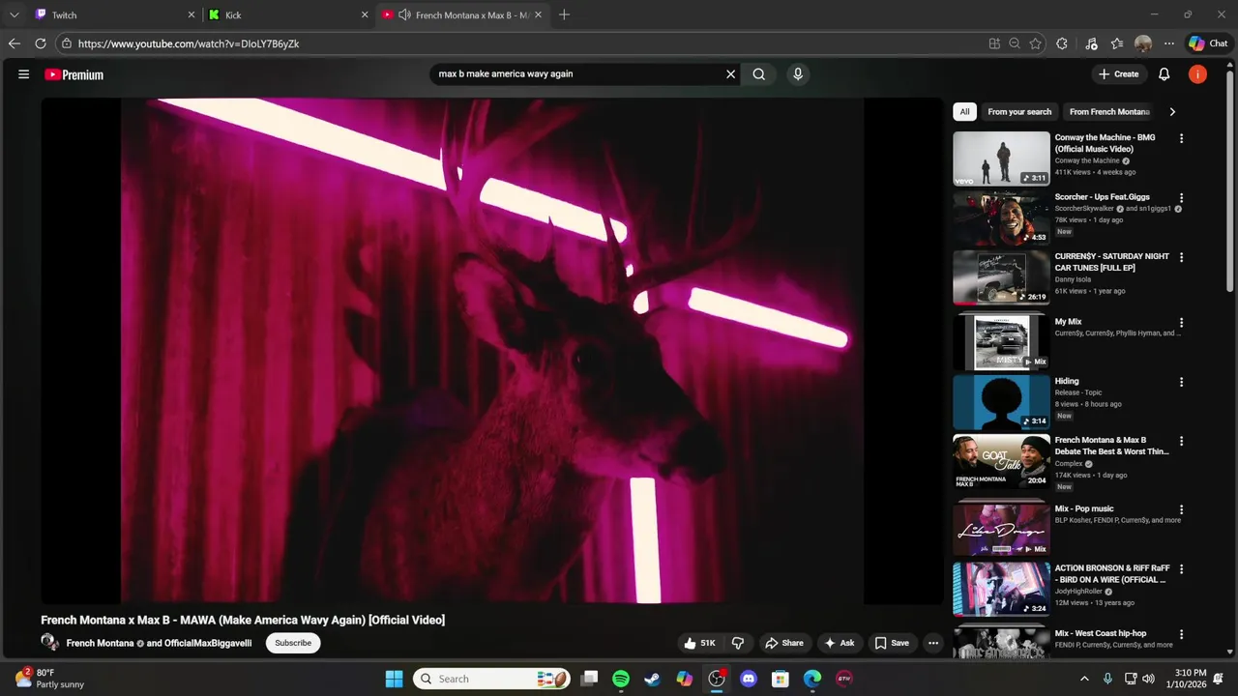This screenshot has width=1238, height=696.
Task: Close the Twitch tab
Action: click(191, 14)
